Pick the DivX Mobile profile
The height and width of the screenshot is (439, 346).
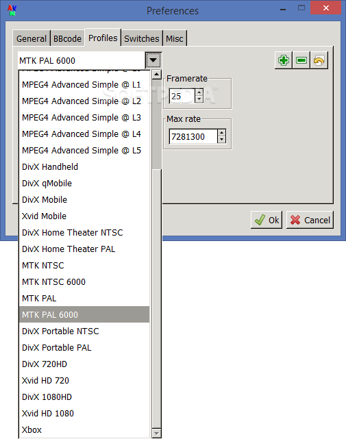(84, 199)
